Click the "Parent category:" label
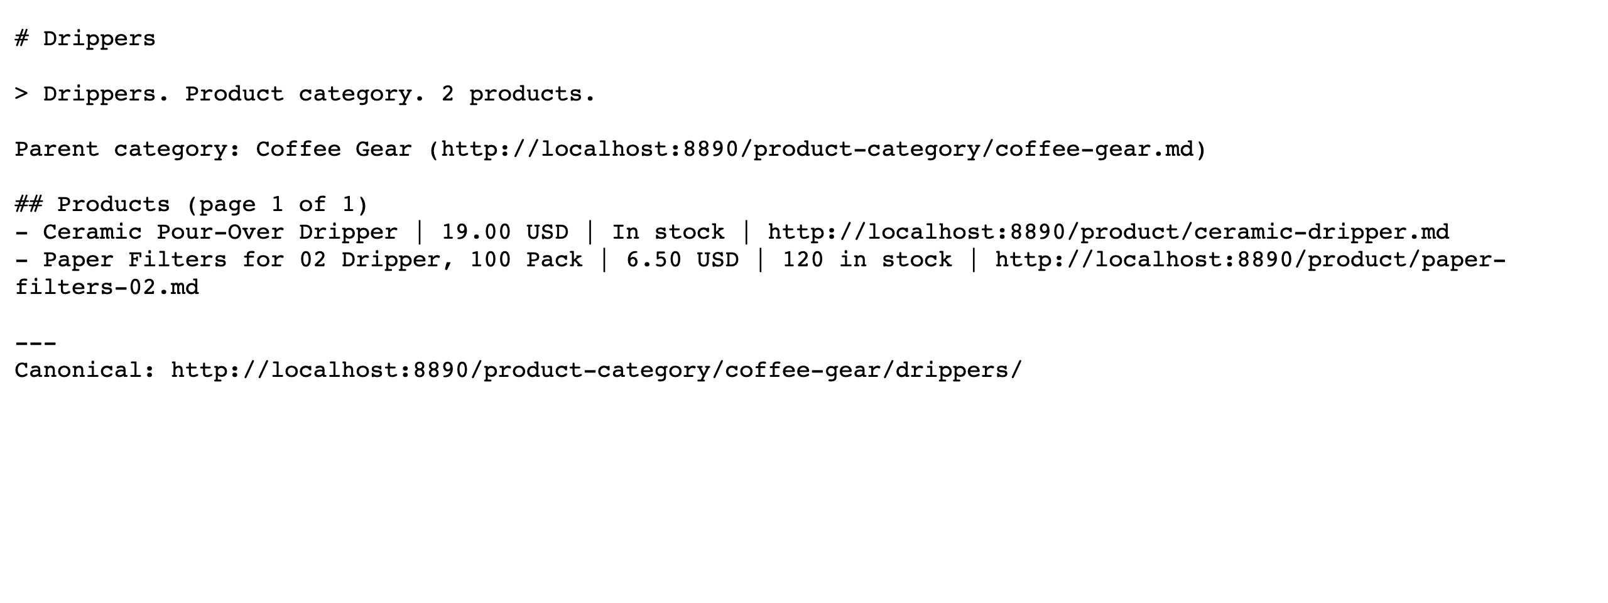The image size is (1608, 603). 128,149
